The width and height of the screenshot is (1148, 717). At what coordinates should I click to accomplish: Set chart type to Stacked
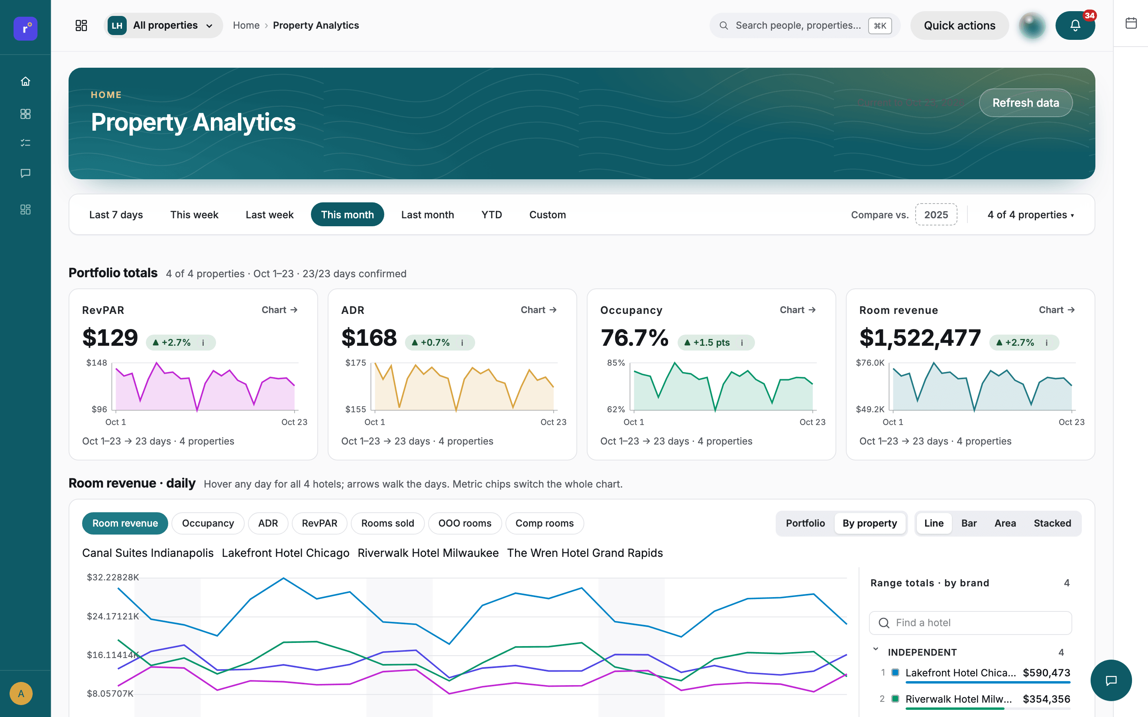tap(1052, 523)
